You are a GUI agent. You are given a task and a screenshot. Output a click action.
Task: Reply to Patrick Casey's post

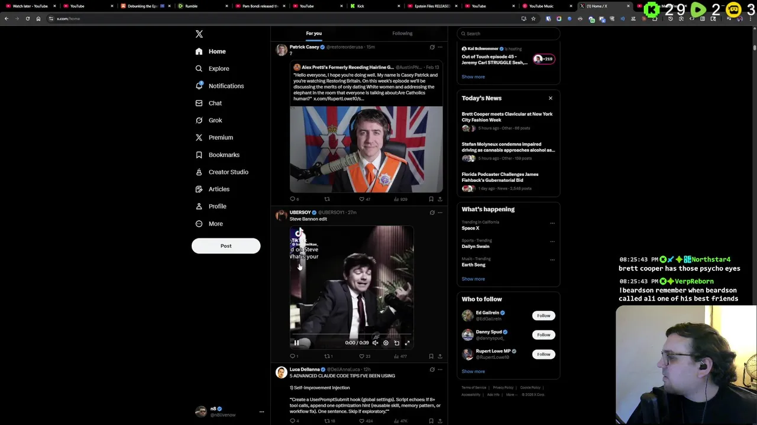(x=293, y=199)
